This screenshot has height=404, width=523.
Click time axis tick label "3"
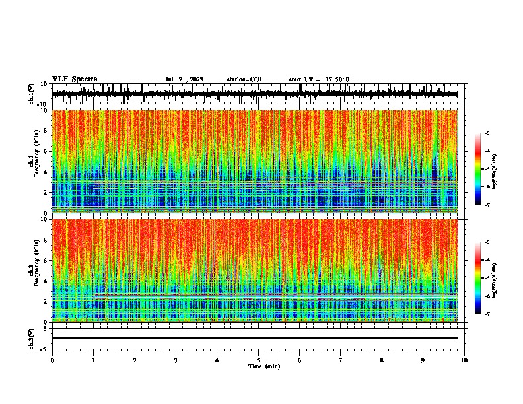point(176,360)
